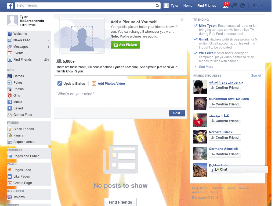Screen dimensions: 275x206
Task: Open Gifts app icon
Action: tap(10, 95)
